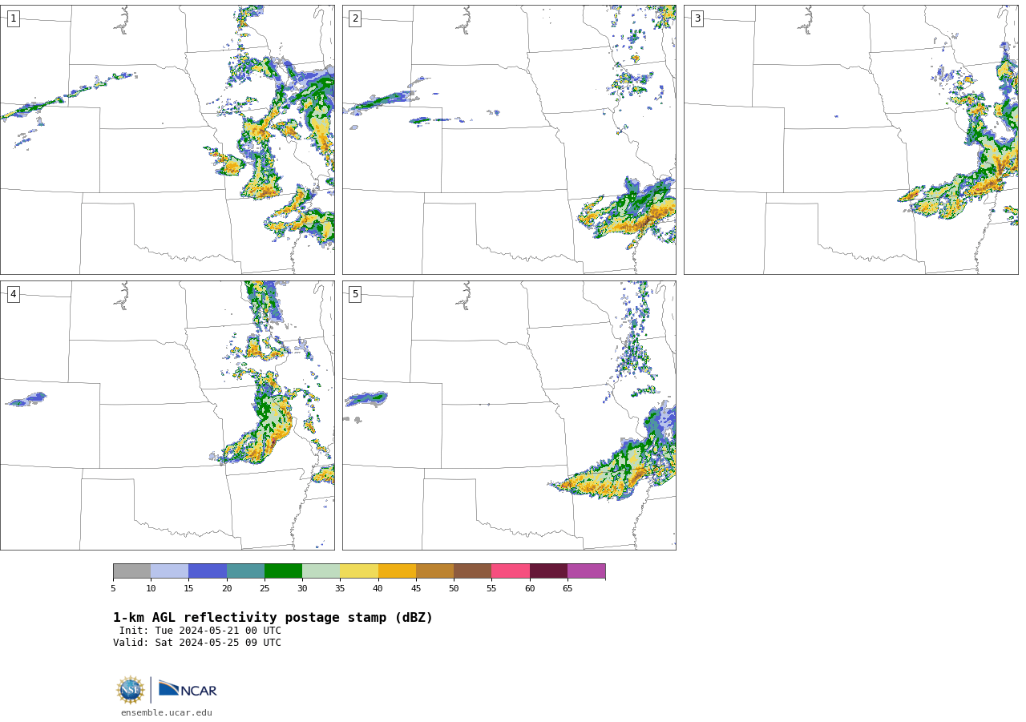
Task: Open ensemble member 5 reflectivity map
Action: point(509,415)
